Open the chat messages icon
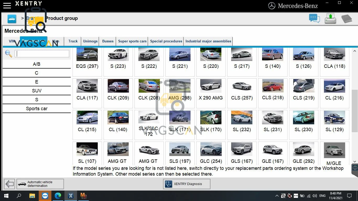358x201 pixels. click(x=314, y=19)
